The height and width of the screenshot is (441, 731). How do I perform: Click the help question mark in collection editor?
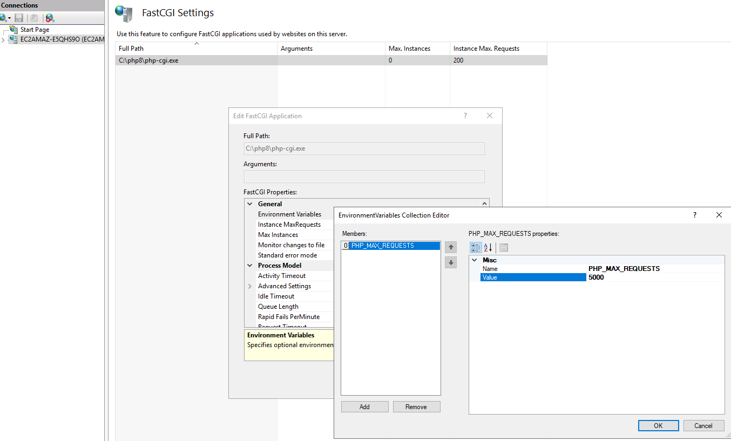tap(695, 215)
